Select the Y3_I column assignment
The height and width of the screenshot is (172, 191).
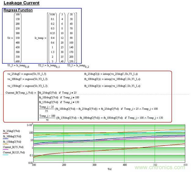(x=78, y=65)
